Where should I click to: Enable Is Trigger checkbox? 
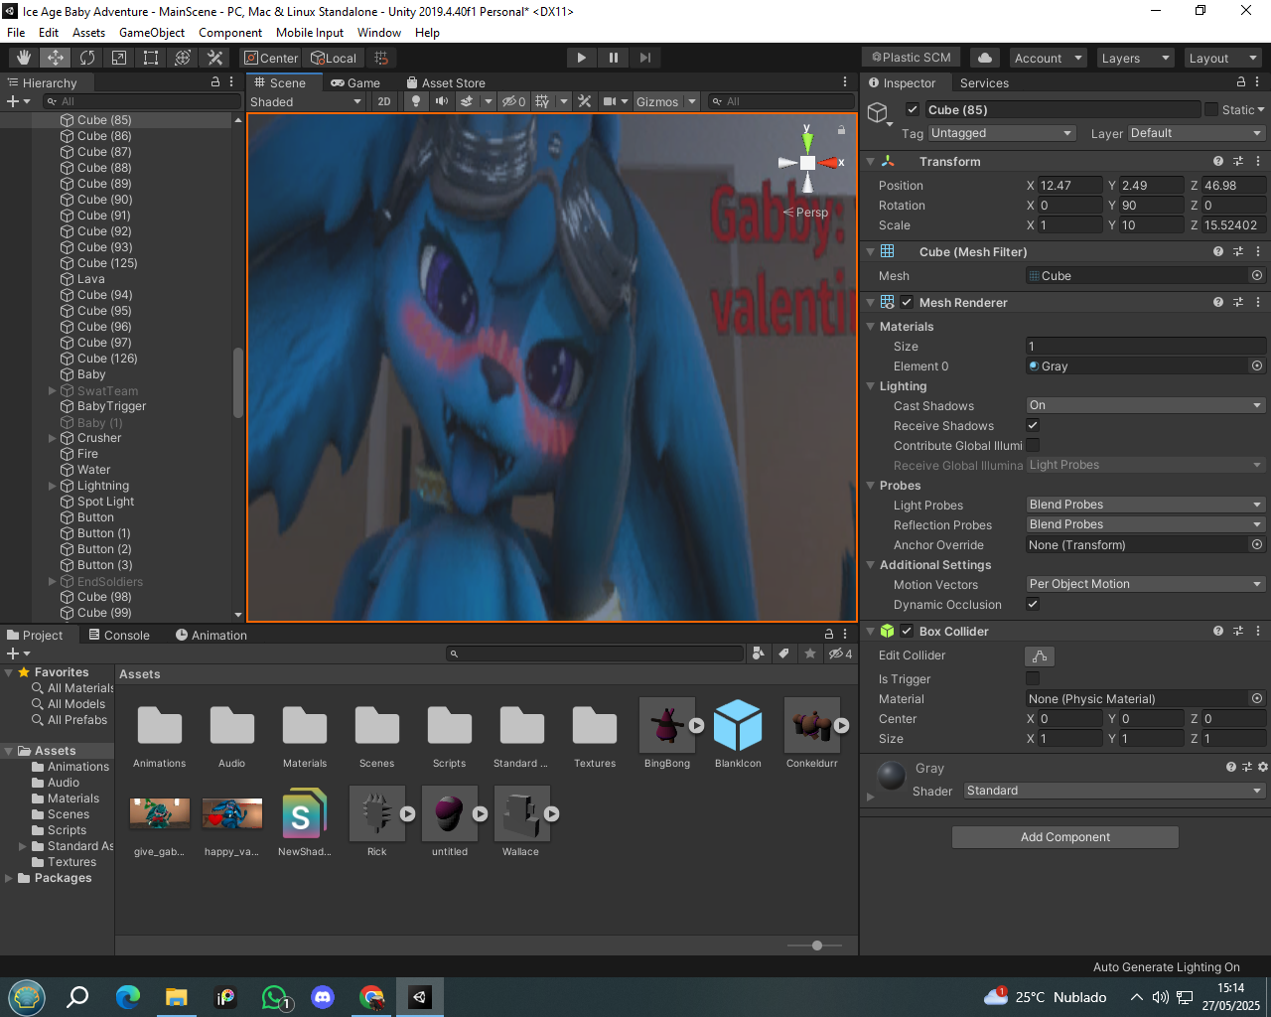tap(1033, 678)
